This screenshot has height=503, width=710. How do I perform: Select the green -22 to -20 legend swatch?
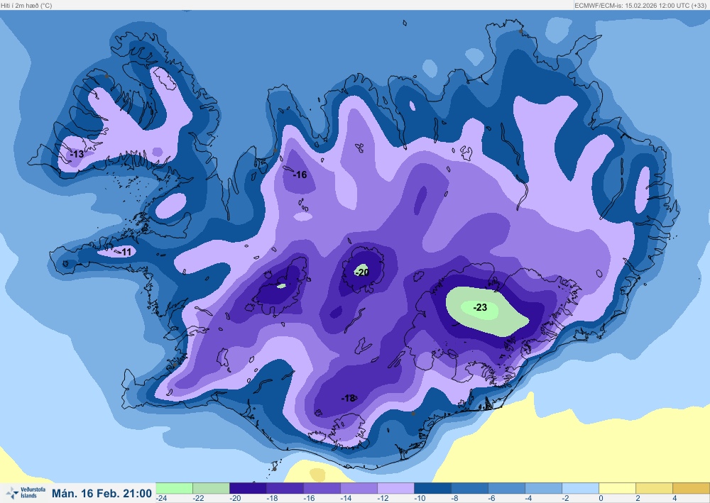(211, 489)
